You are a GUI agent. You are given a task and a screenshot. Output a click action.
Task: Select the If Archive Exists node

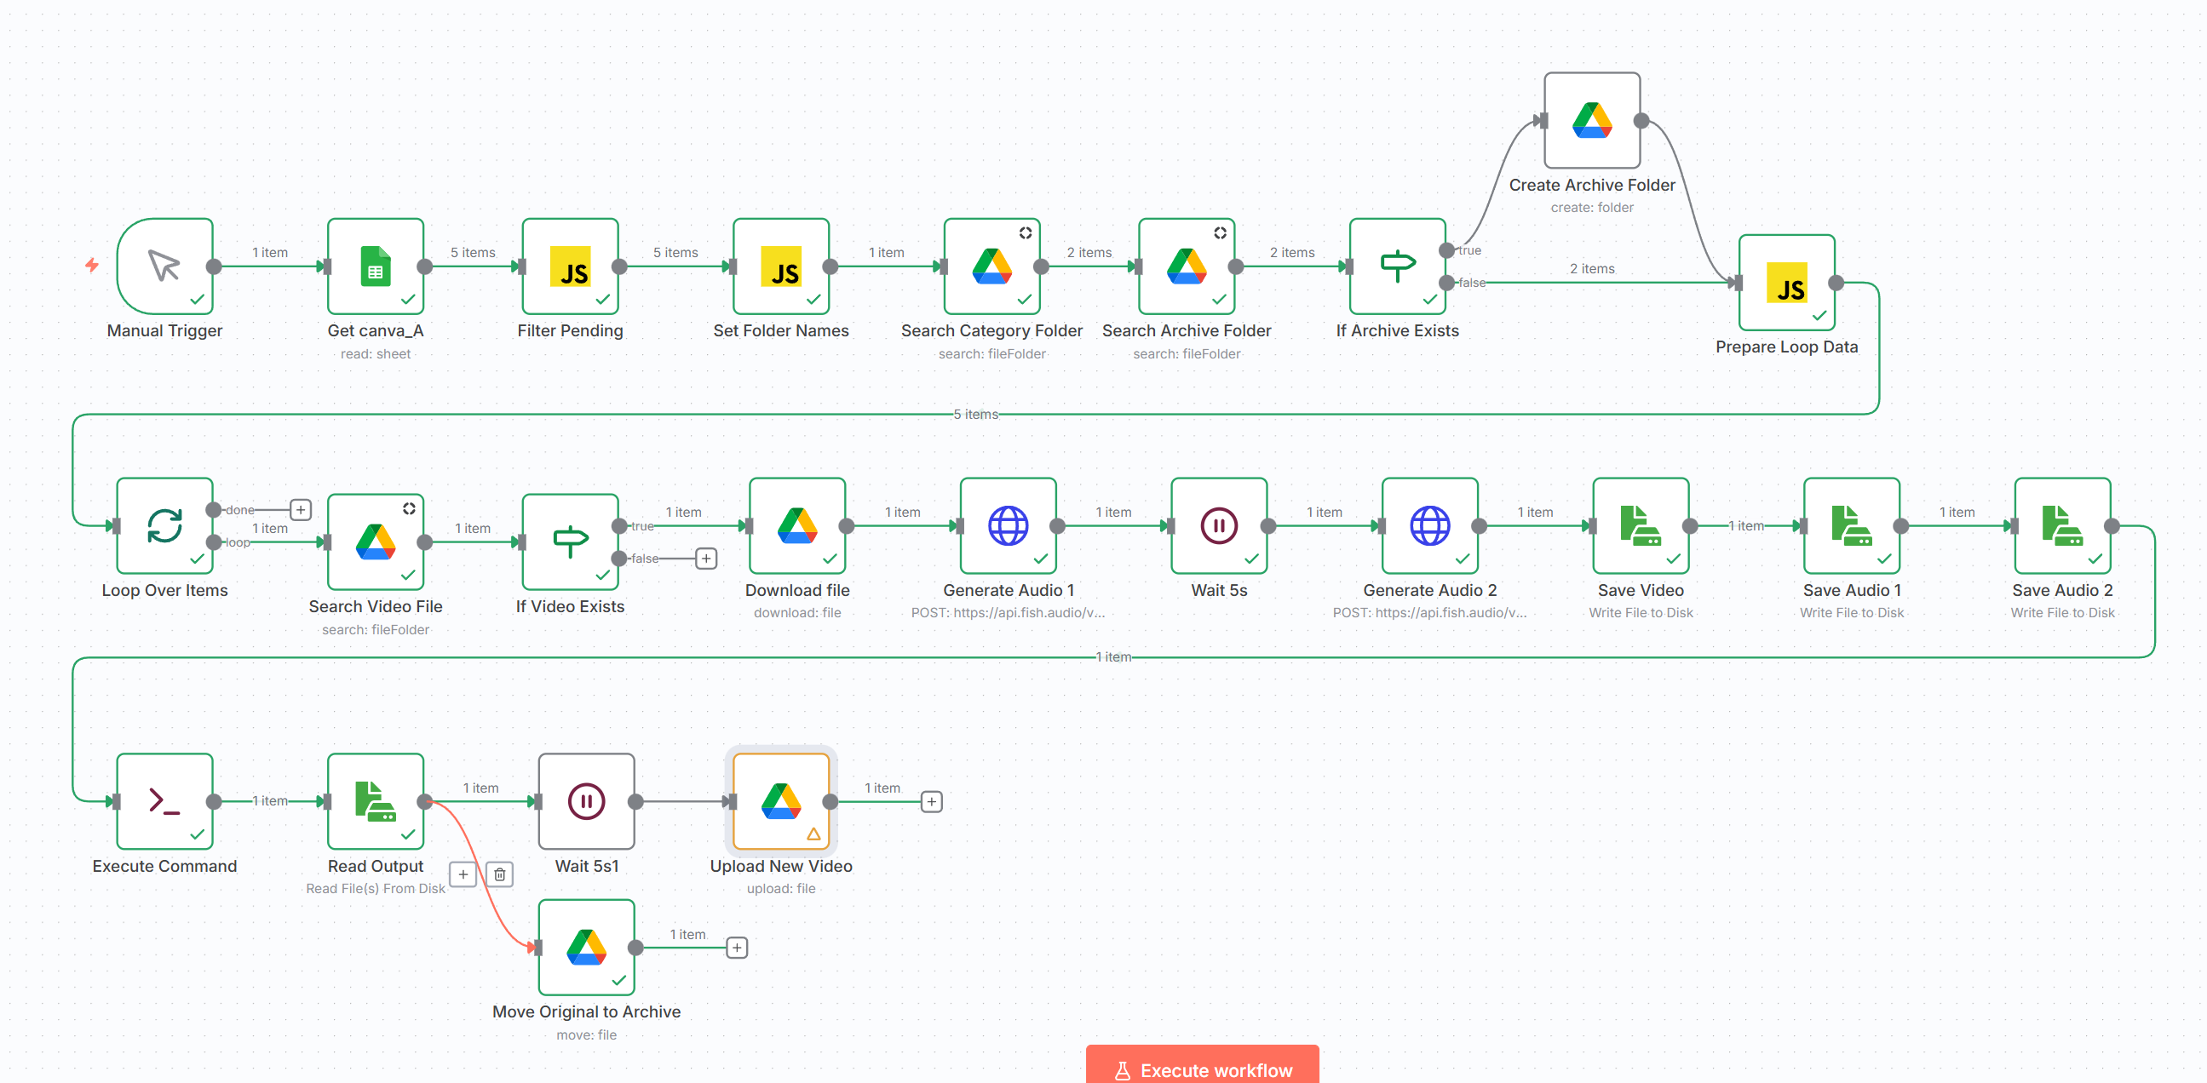1397,266
